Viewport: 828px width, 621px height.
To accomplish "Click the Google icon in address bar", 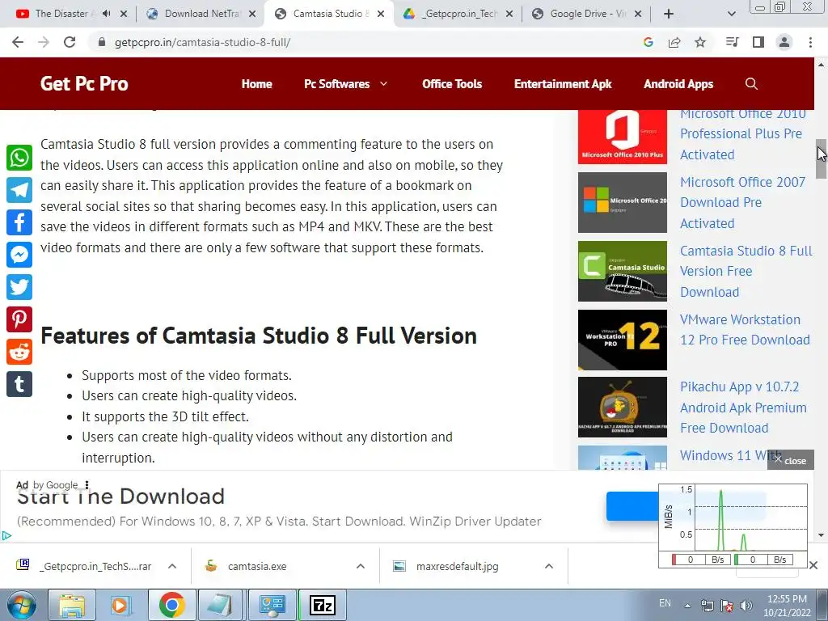I will pos(648,42).
